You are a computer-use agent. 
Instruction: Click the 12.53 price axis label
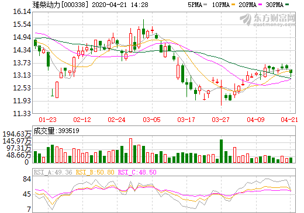point(22,88)
